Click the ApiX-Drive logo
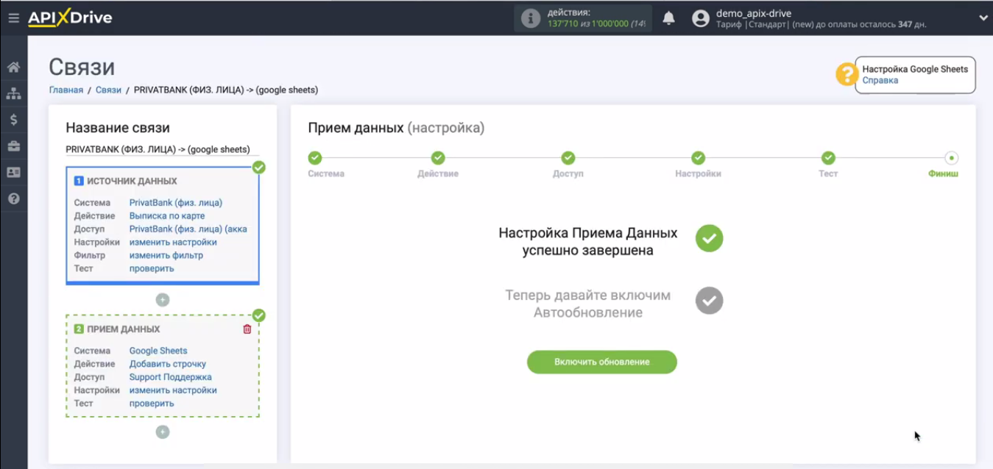The image size is (993, 469). click(70, 18)
